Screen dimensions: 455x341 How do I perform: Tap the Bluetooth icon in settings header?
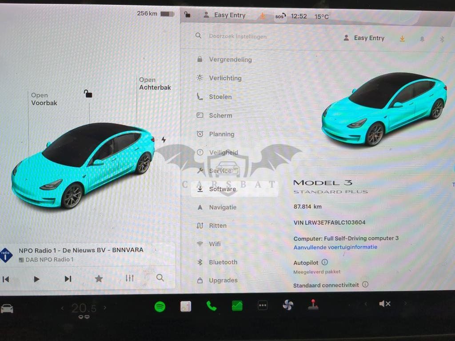click(x=442, y=39)
